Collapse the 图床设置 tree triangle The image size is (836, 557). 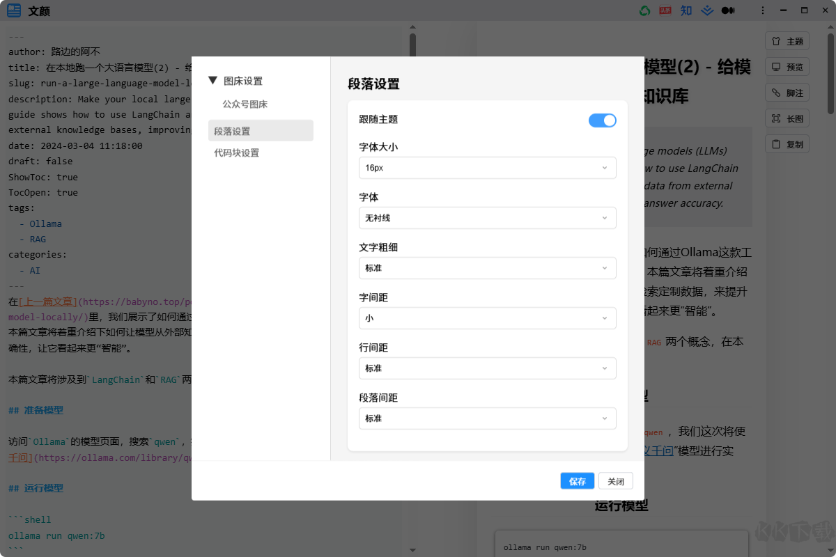[213, 81]
